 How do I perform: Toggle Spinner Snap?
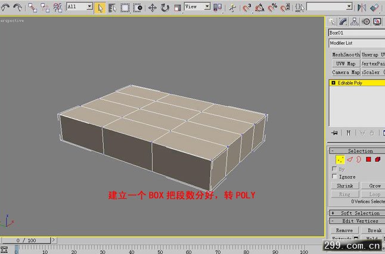pyautogui.click(x=285, y=8)
